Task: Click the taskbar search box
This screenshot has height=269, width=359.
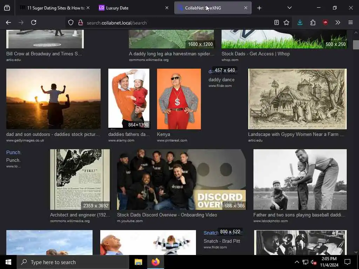Action: click(73, 262)
